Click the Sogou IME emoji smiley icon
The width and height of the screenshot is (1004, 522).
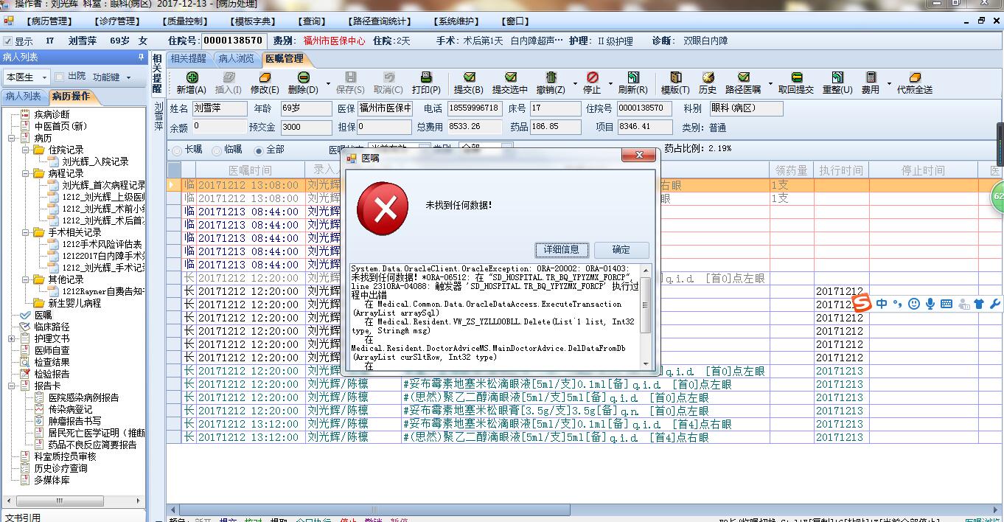[x=914, y=304]
